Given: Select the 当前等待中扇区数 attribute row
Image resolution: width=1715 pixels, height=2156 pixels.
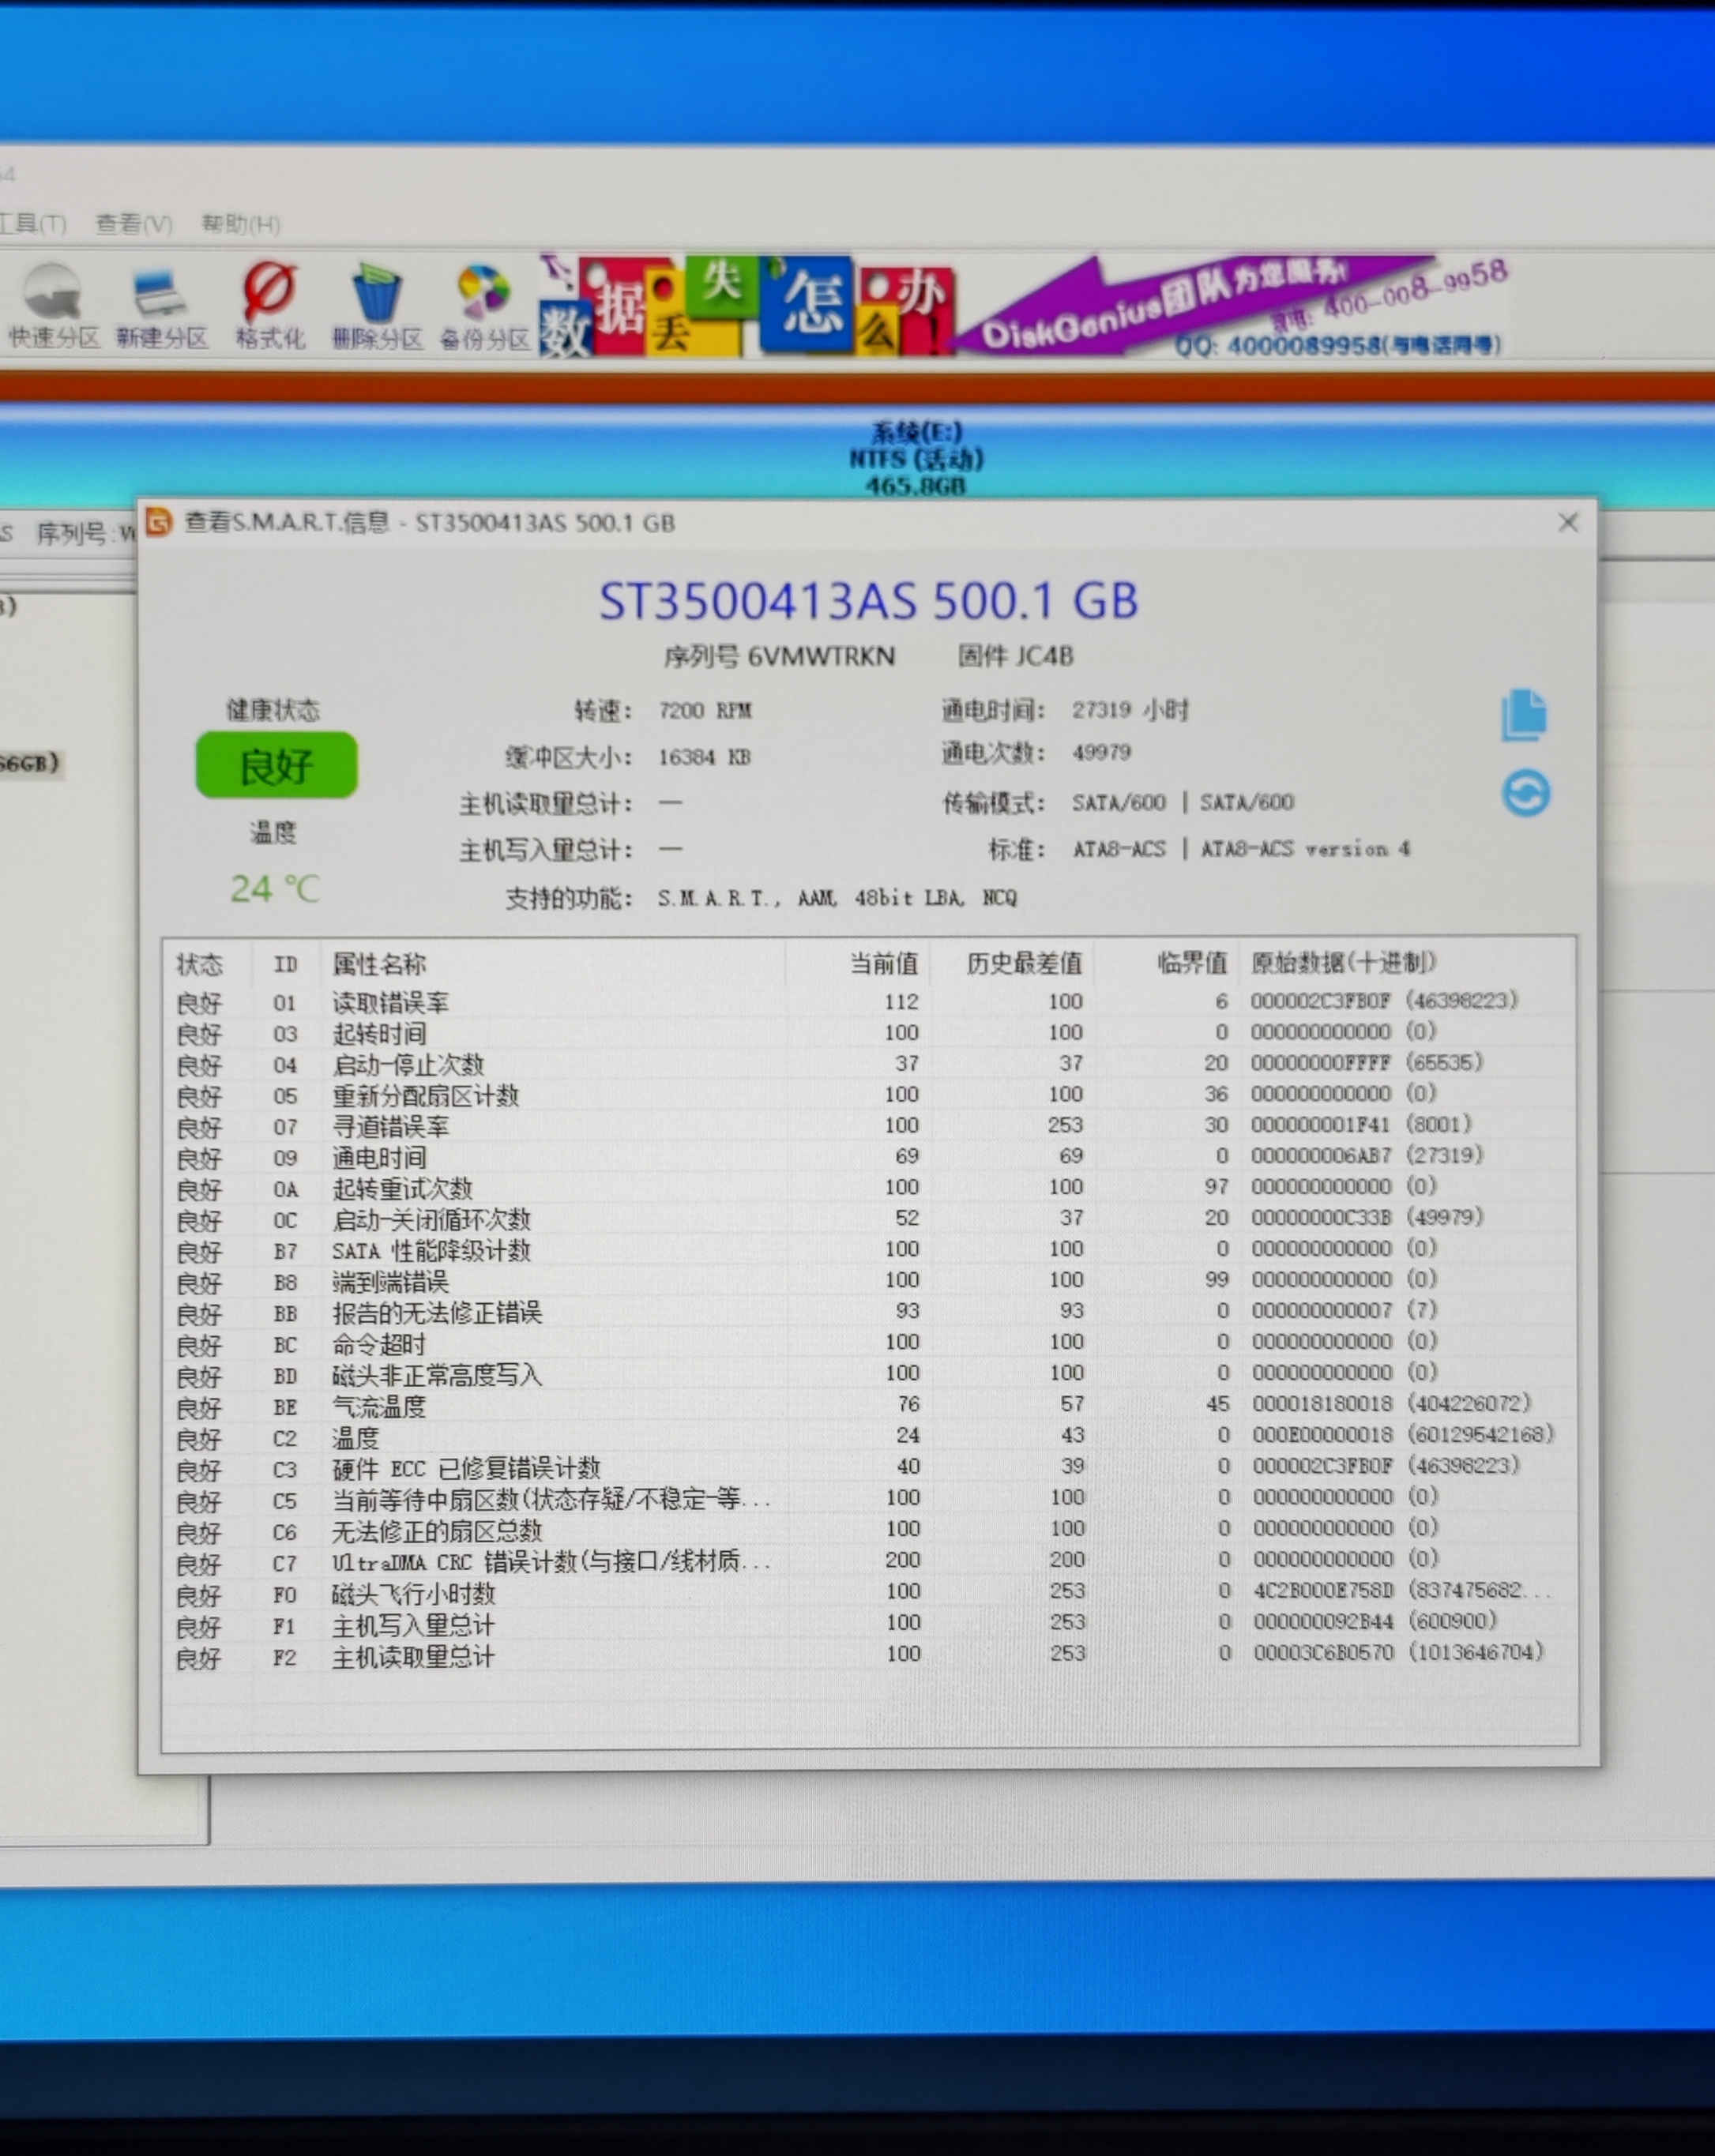Looking at the screenshot, I should point(869,1499).
